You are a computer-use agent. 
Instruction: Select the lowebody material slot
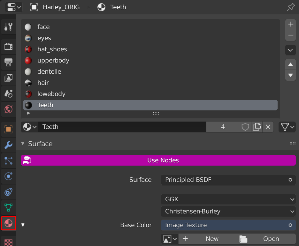(x=150, y=94)
